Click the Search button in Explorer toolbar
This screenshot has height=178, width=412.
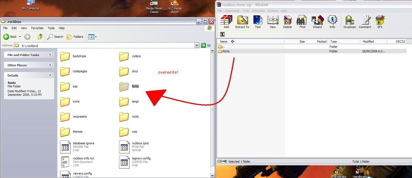coord(55,37)
